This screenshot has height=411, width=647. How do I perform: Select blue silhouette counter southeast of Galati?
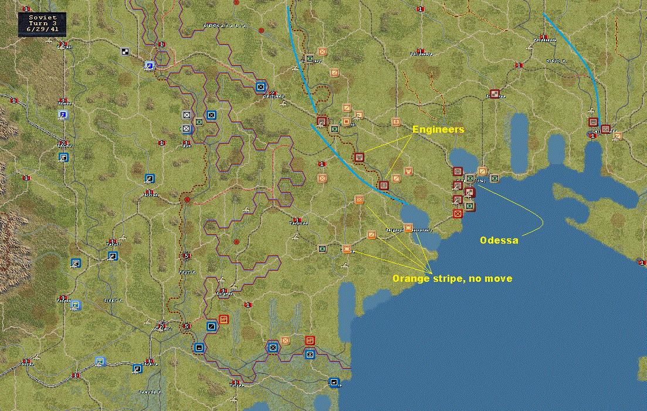(x=199, y=348)
